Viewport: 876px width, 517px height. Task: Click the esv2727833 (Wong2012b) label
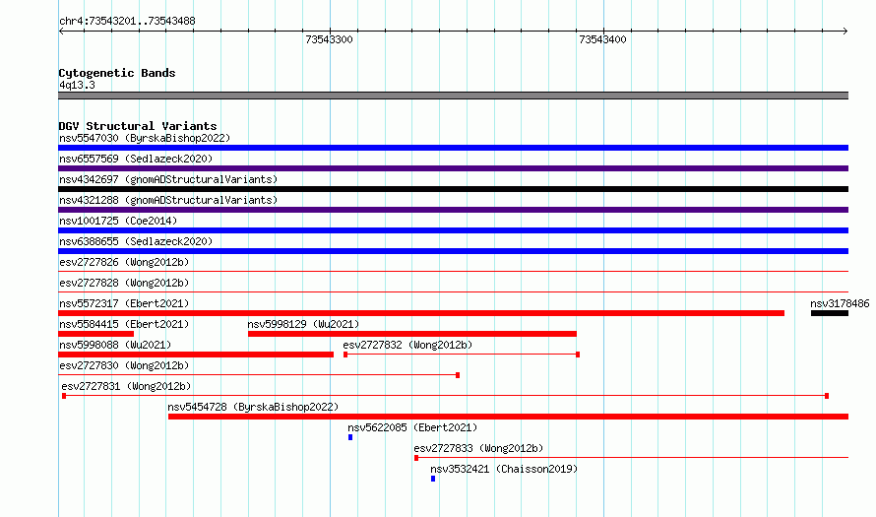[478, 448]
